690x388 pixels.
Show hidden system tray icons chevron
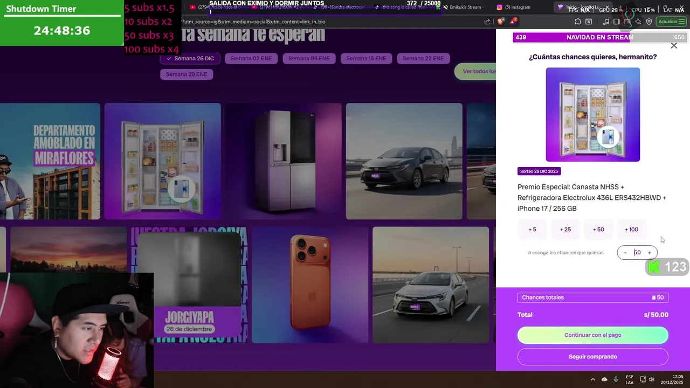pos(593,379)
